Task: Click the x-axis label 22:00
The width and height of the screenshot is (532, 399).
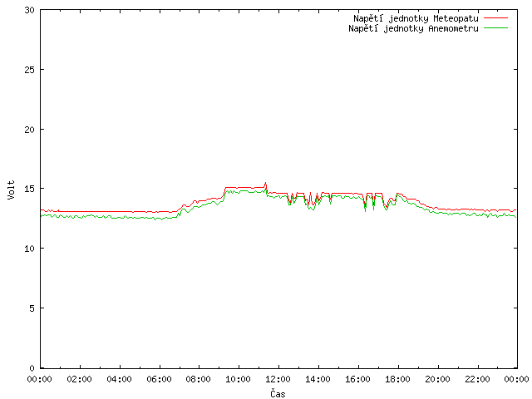Action: (x=477, y=379)
